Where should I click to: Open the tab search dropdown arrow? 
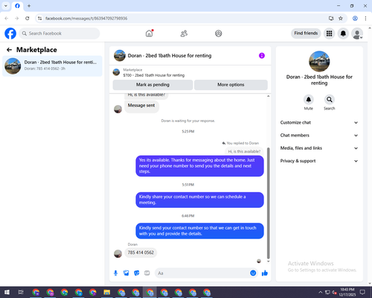point(5,6)
